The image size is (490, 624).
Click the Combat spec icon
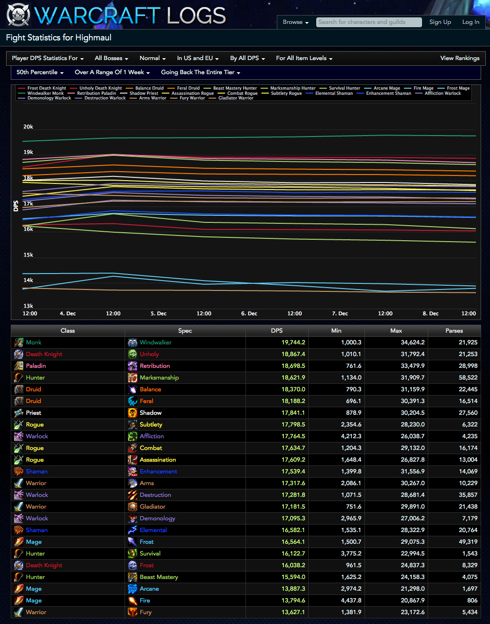tap(133, 448)
